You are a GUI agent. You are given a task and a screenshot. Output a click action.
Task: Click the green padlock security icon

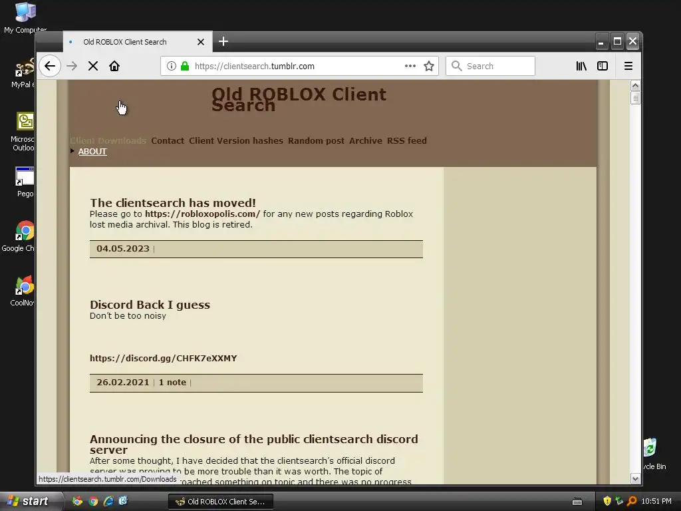(x=185, y=66)
